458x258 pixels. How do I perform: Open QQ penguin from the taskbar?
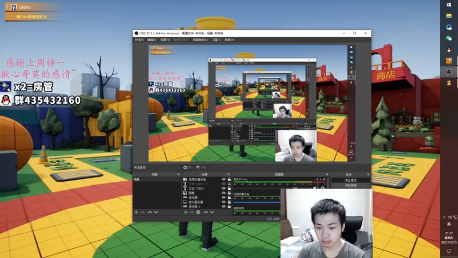(x=449, y=49)
